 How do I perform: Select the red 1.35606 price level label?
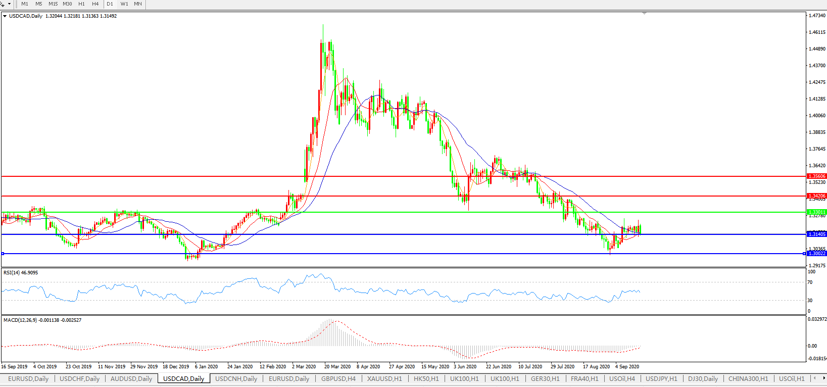pos(817,176)
